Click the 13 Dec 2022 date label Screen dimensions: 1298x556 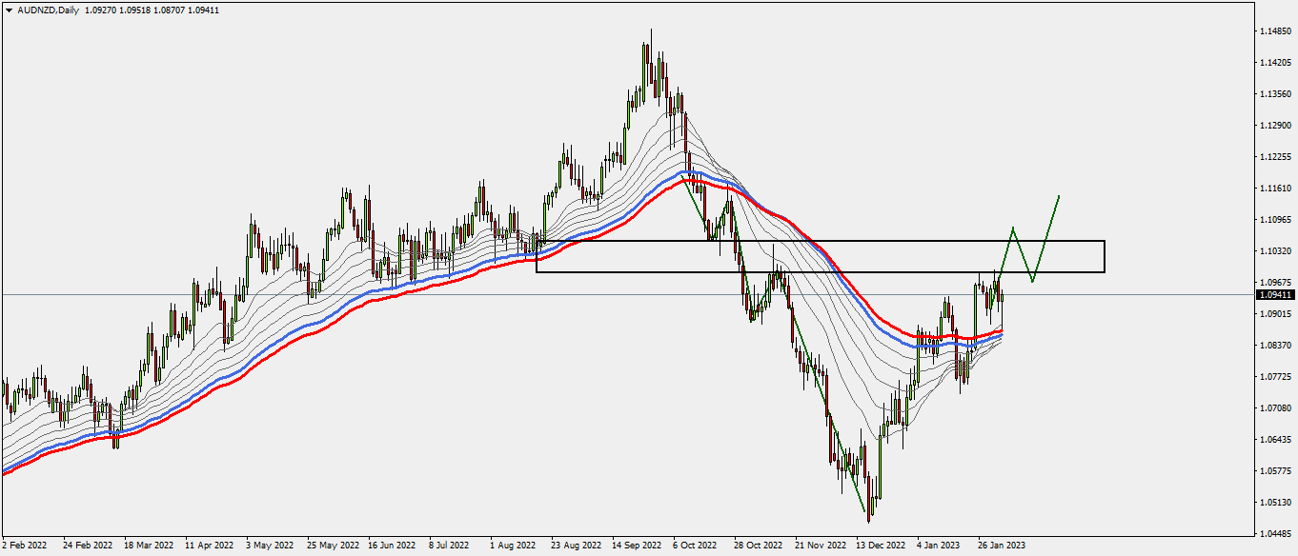[x=881, y=546]
